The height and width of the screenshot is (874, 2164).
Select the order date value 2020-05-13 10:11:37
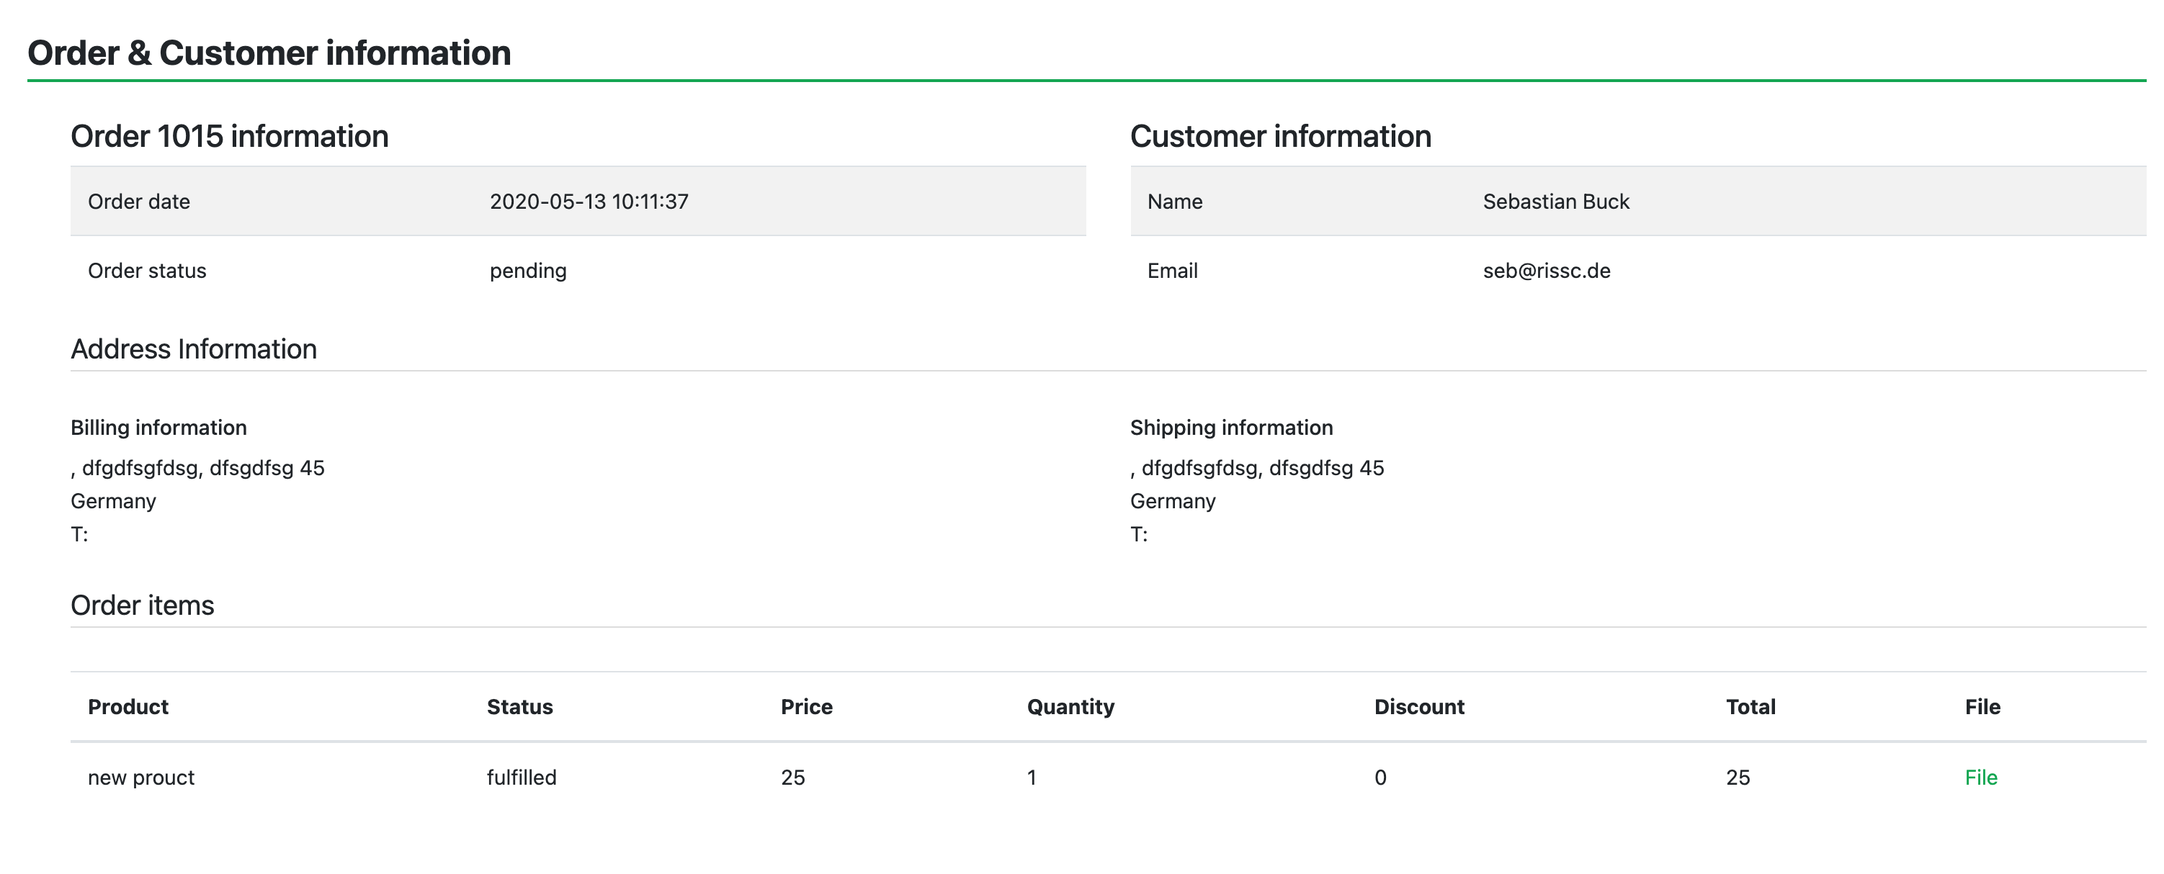(x=589, y=202)
